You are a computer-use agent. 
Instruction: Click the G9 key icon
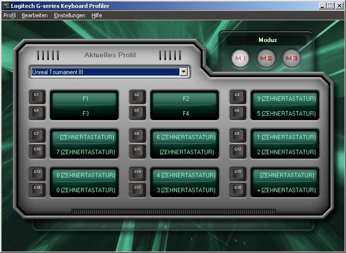(x=238, y=135)
